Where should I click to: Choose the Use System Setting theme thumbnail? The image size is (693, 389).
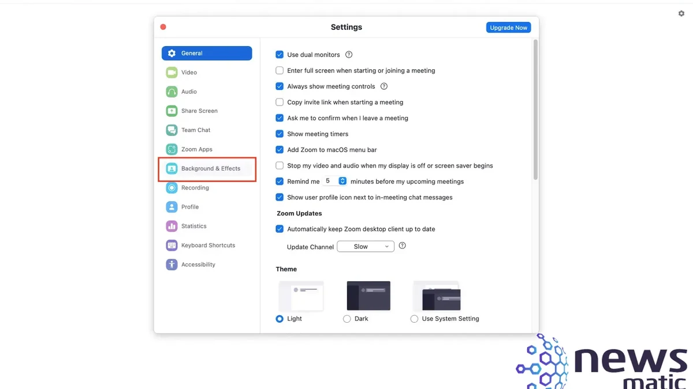[437, 296]
